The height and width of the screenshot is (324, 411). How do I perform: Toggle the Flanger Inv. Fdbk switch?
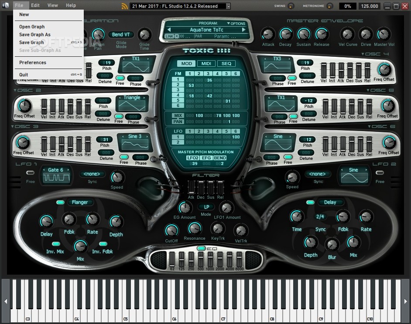coord(103,244)
